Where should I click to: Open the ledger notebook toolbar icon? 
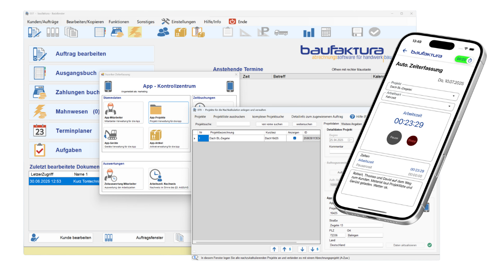tap(100, 32)
